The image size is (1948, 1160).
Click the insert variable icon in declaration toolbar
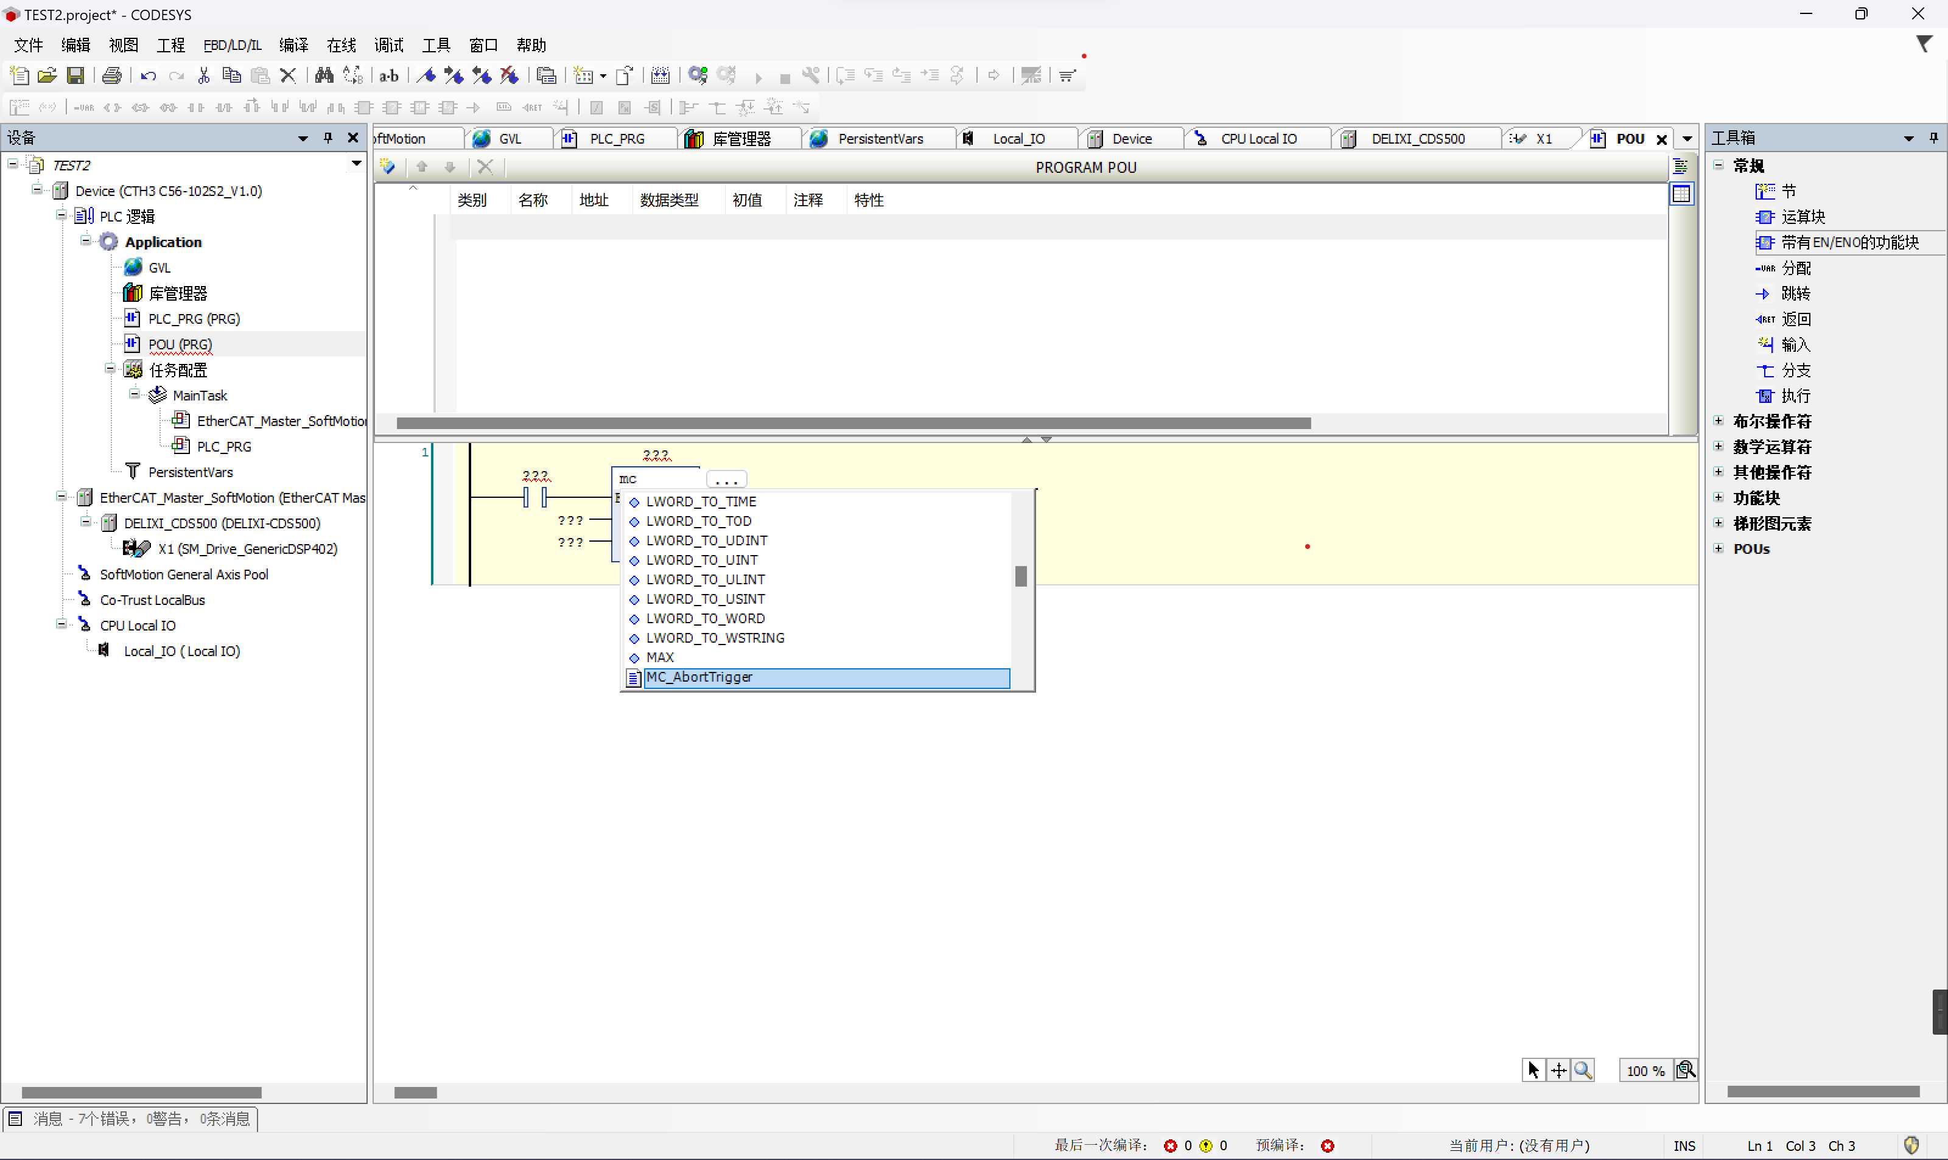pos(388,167)
